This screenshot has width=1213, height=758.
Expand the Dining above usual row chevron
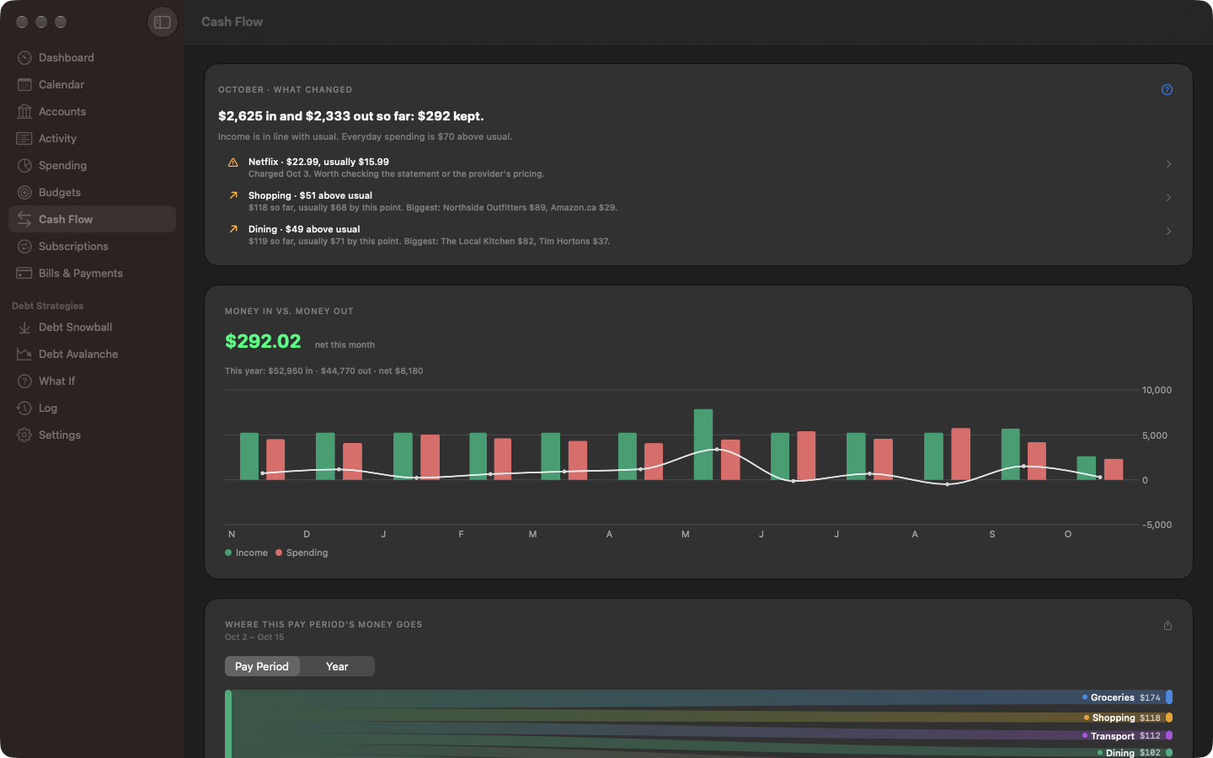(x=1168, y=232)
